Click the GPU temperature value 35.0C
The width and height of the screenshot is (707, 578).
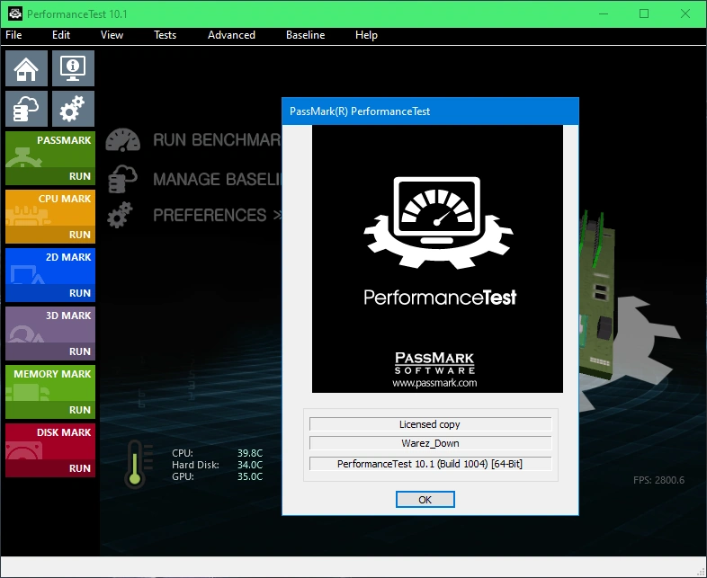tap(250, 476)
